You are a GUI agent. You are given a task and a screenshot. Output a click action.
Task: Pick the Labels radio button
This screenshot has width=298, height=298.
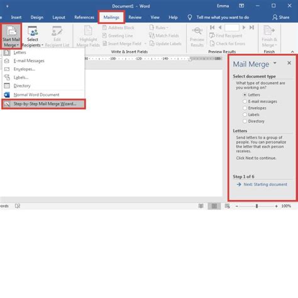coord(245,114)
